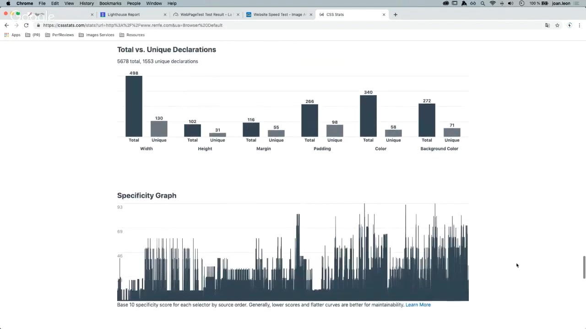Open the Edit menu
This screenshot has width=586, height=329.
tap(55, 3)
